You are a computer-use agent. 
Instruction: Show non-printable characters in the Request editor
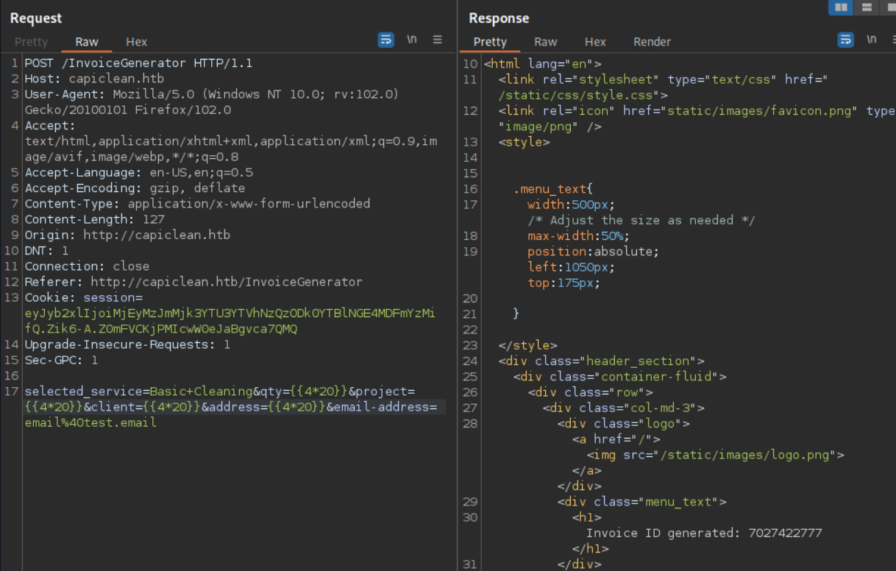(412, 40)
